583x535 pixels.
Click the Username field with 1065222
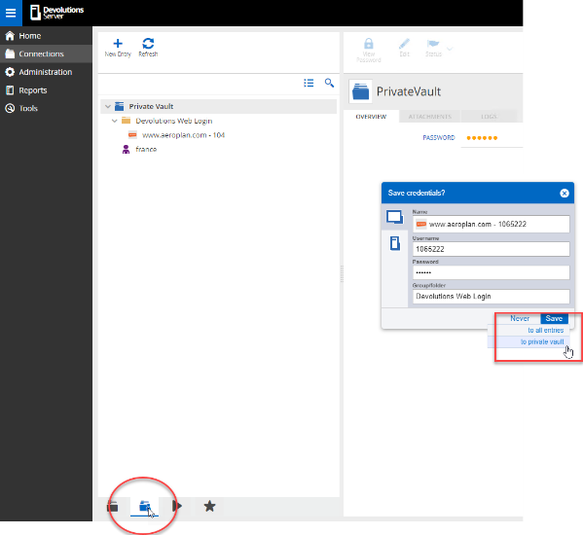491,249
